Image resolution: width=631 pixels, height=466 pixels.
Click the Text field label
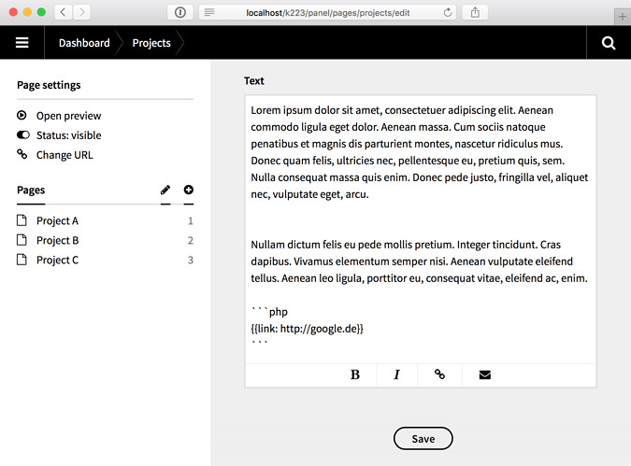point(254,81)
